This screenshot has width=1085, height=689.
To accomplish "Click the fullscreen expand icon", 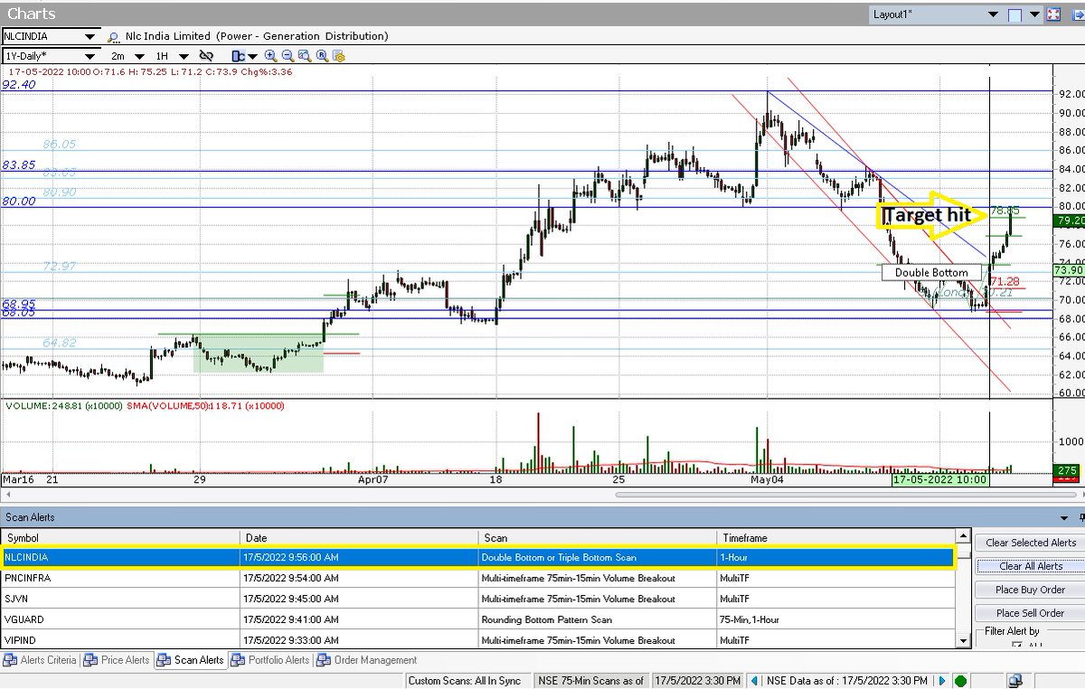I will click(1052, 15).
